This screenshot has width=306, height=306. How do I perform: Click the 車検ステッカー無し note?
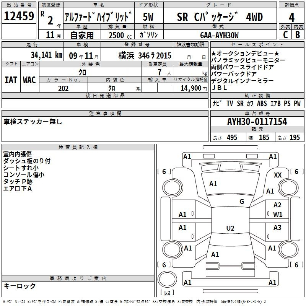pos(33,122)
